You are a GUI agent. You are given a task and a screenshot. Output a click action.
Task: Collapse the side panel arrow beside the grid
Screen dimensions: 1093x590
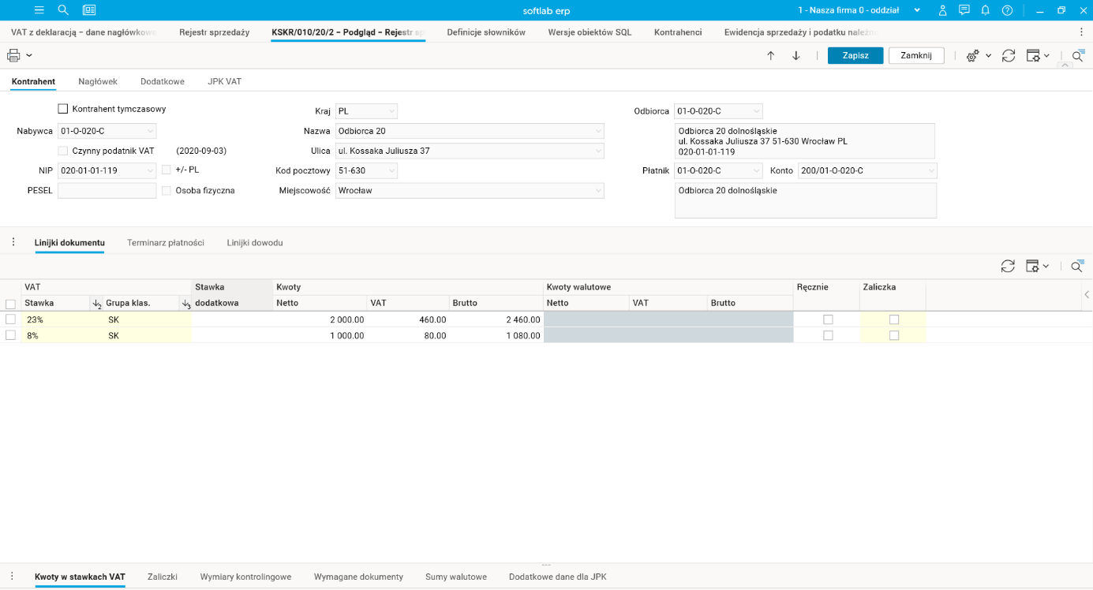tap(1087, 294)
